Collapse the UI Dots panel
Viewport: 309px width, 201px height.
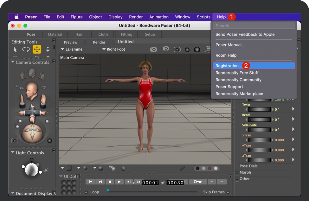click(x=61, y=176)
